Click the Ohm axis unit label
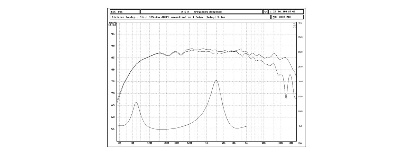 tap(300, 23)
